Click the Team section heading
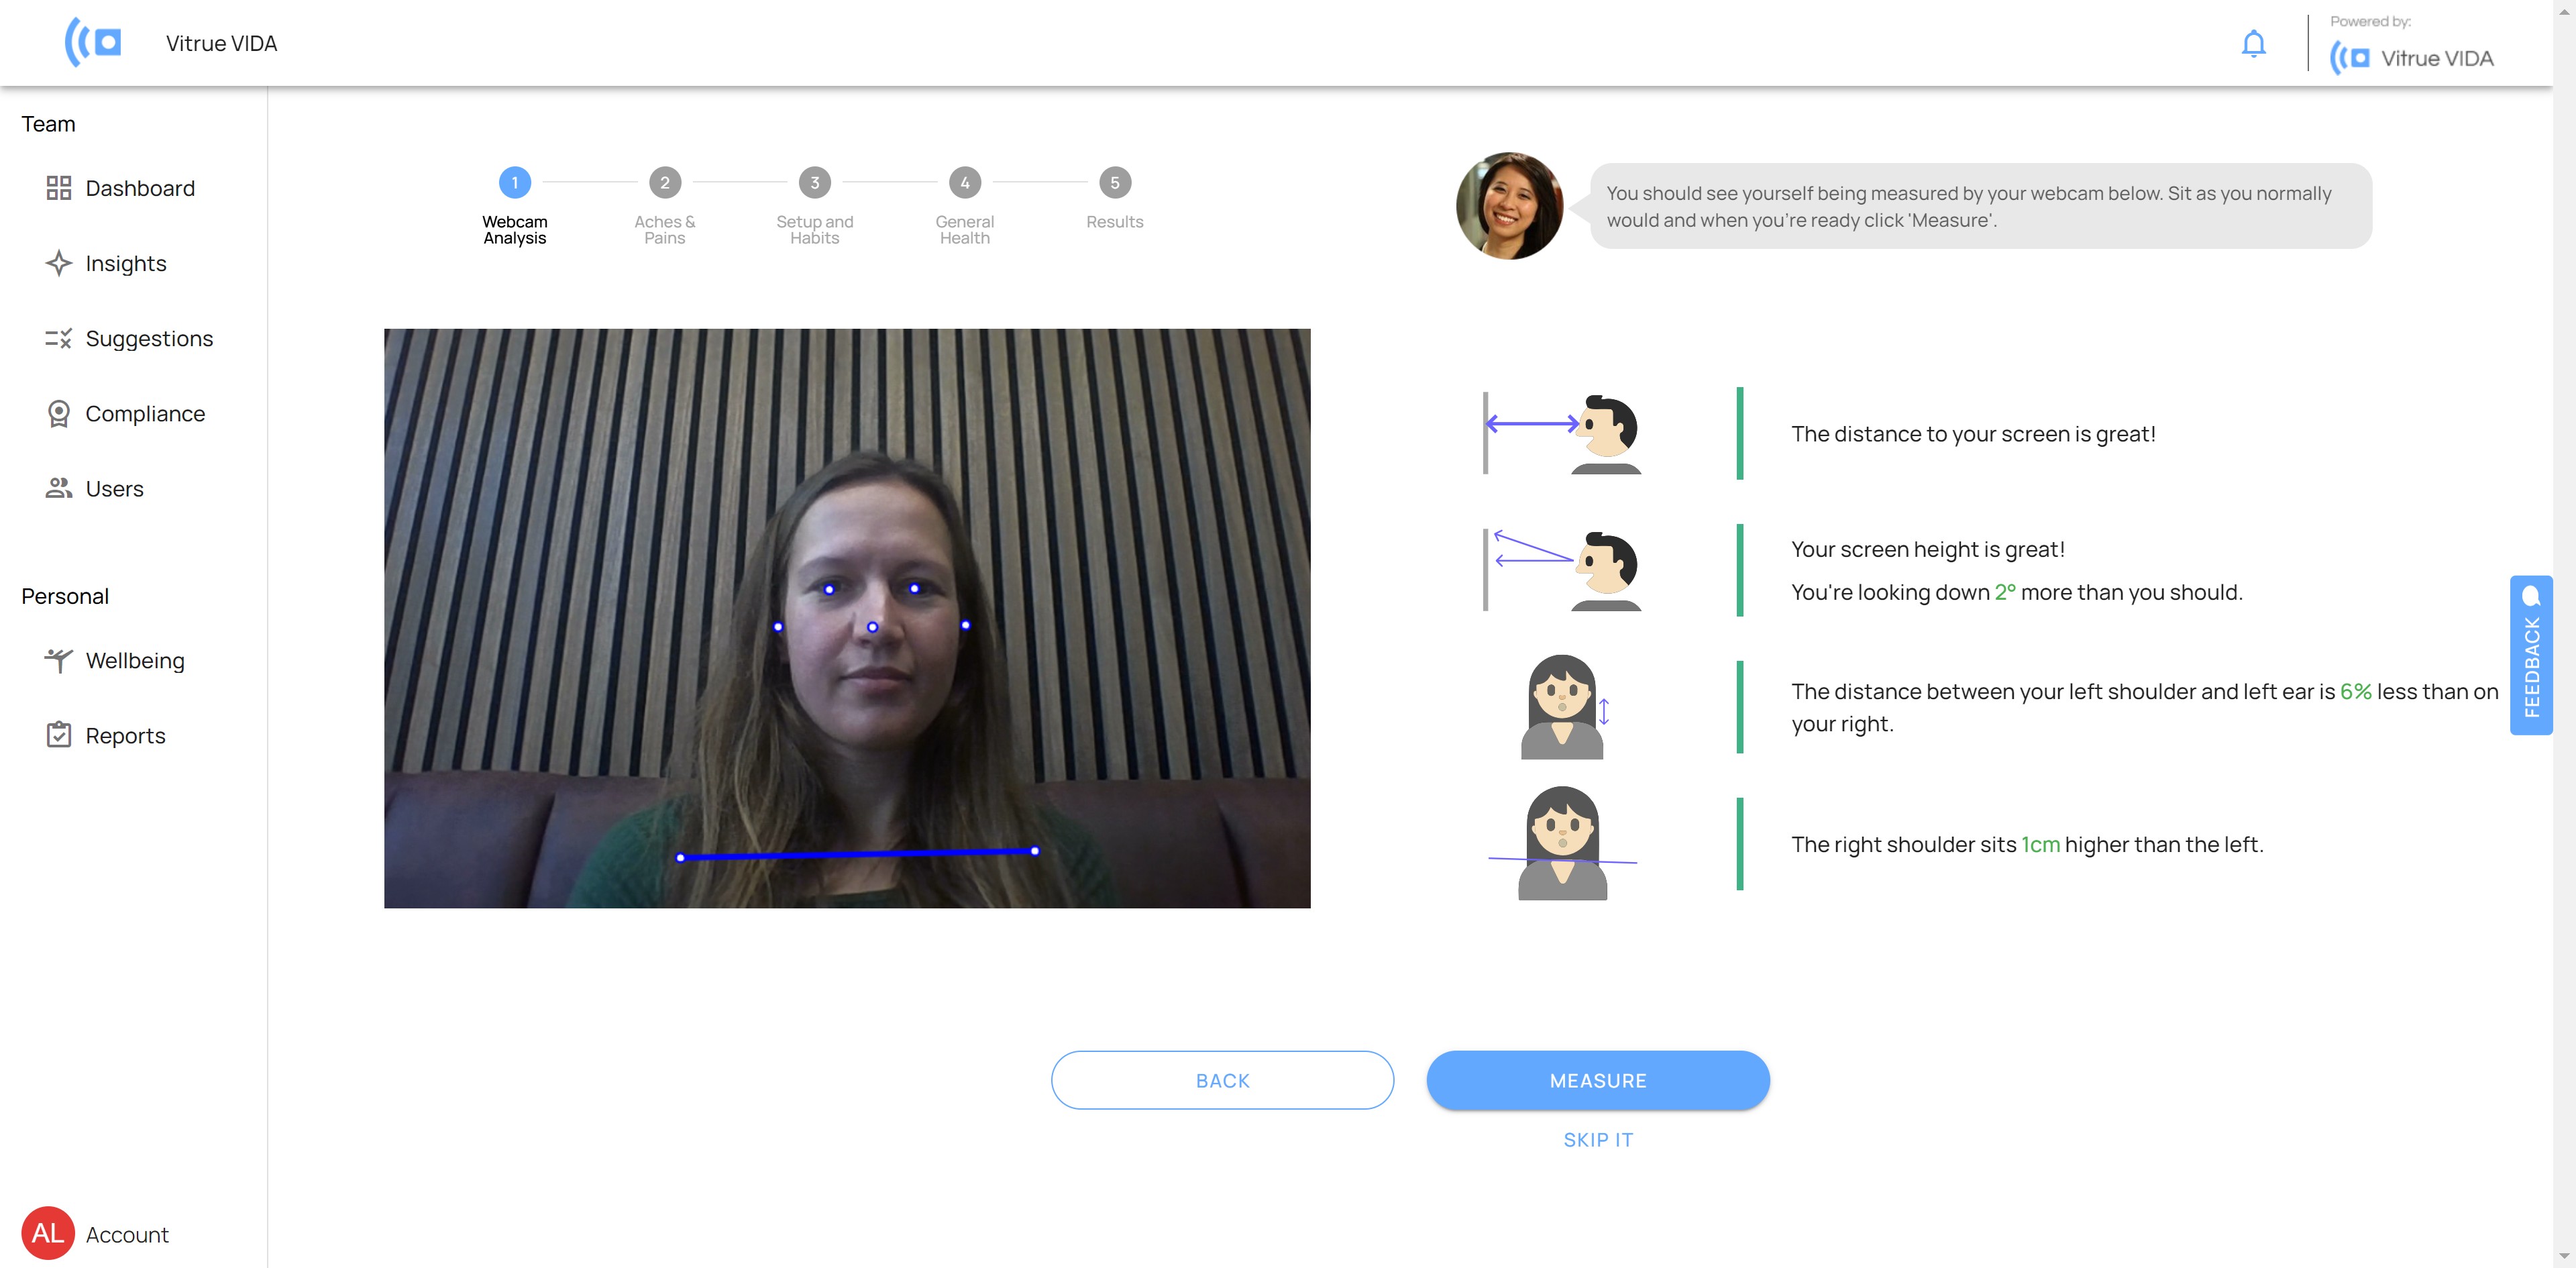 coord(48,124)
